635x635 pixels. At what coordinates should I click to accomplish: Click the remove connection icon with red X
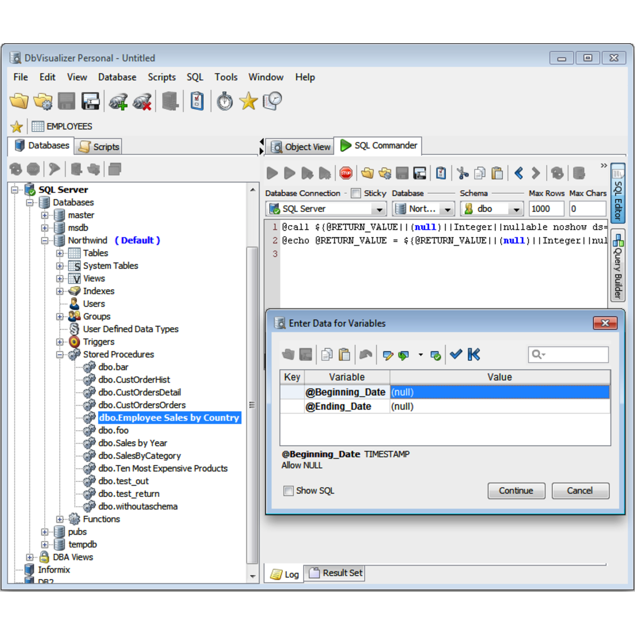point(142,102)
